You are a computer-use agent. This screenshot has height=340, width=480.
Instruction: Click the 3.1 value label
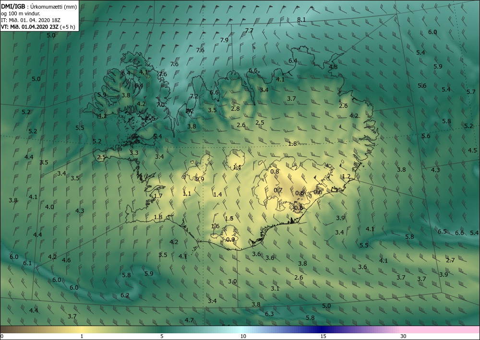point(275,289)
